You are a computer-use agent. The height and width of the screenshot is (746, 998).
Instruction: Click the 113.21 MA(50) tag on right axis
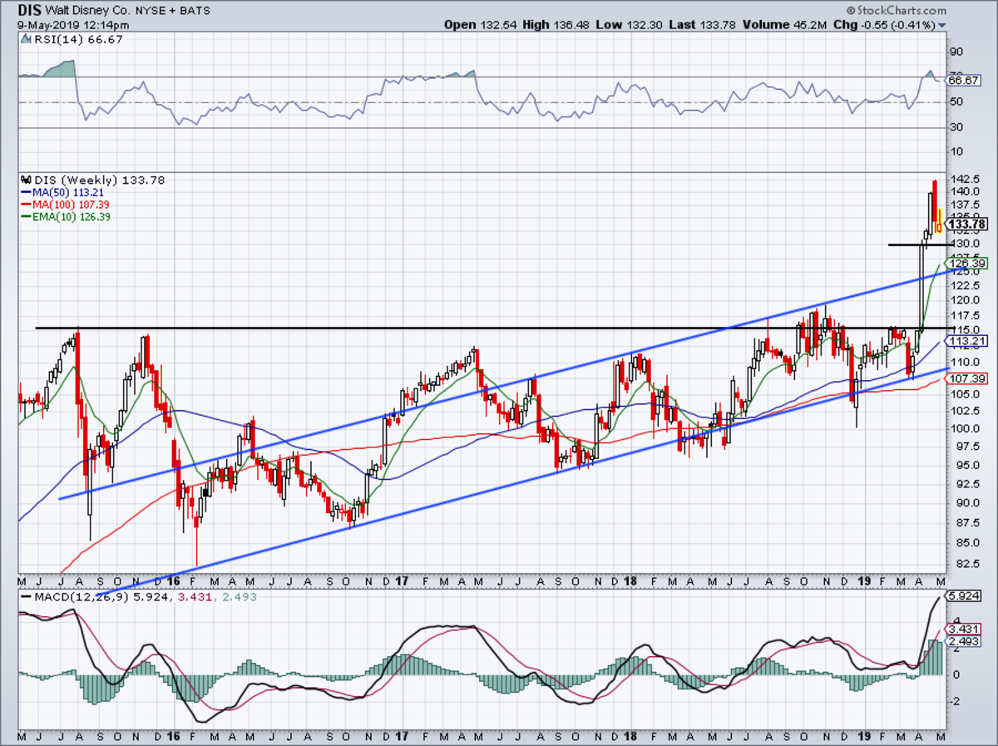click(966, 341)
